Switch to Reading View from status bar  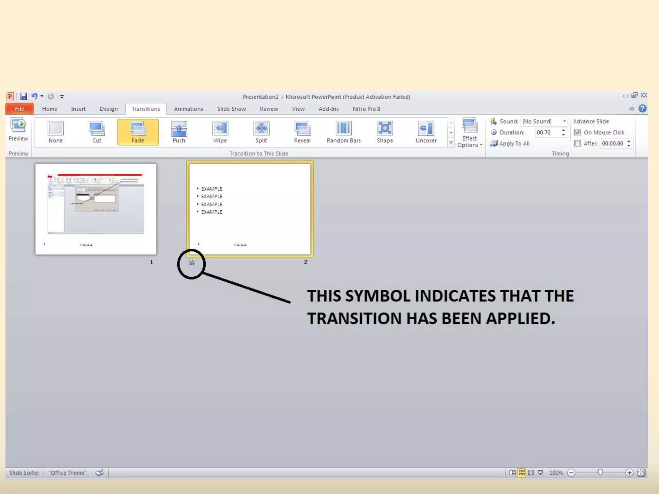[531, 472]
